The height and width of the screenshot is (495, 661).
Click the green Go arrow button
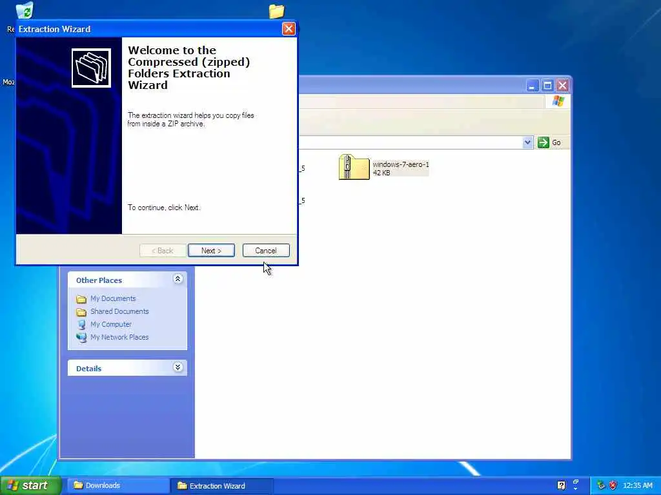pyautogui.click(x=544, y=142)
